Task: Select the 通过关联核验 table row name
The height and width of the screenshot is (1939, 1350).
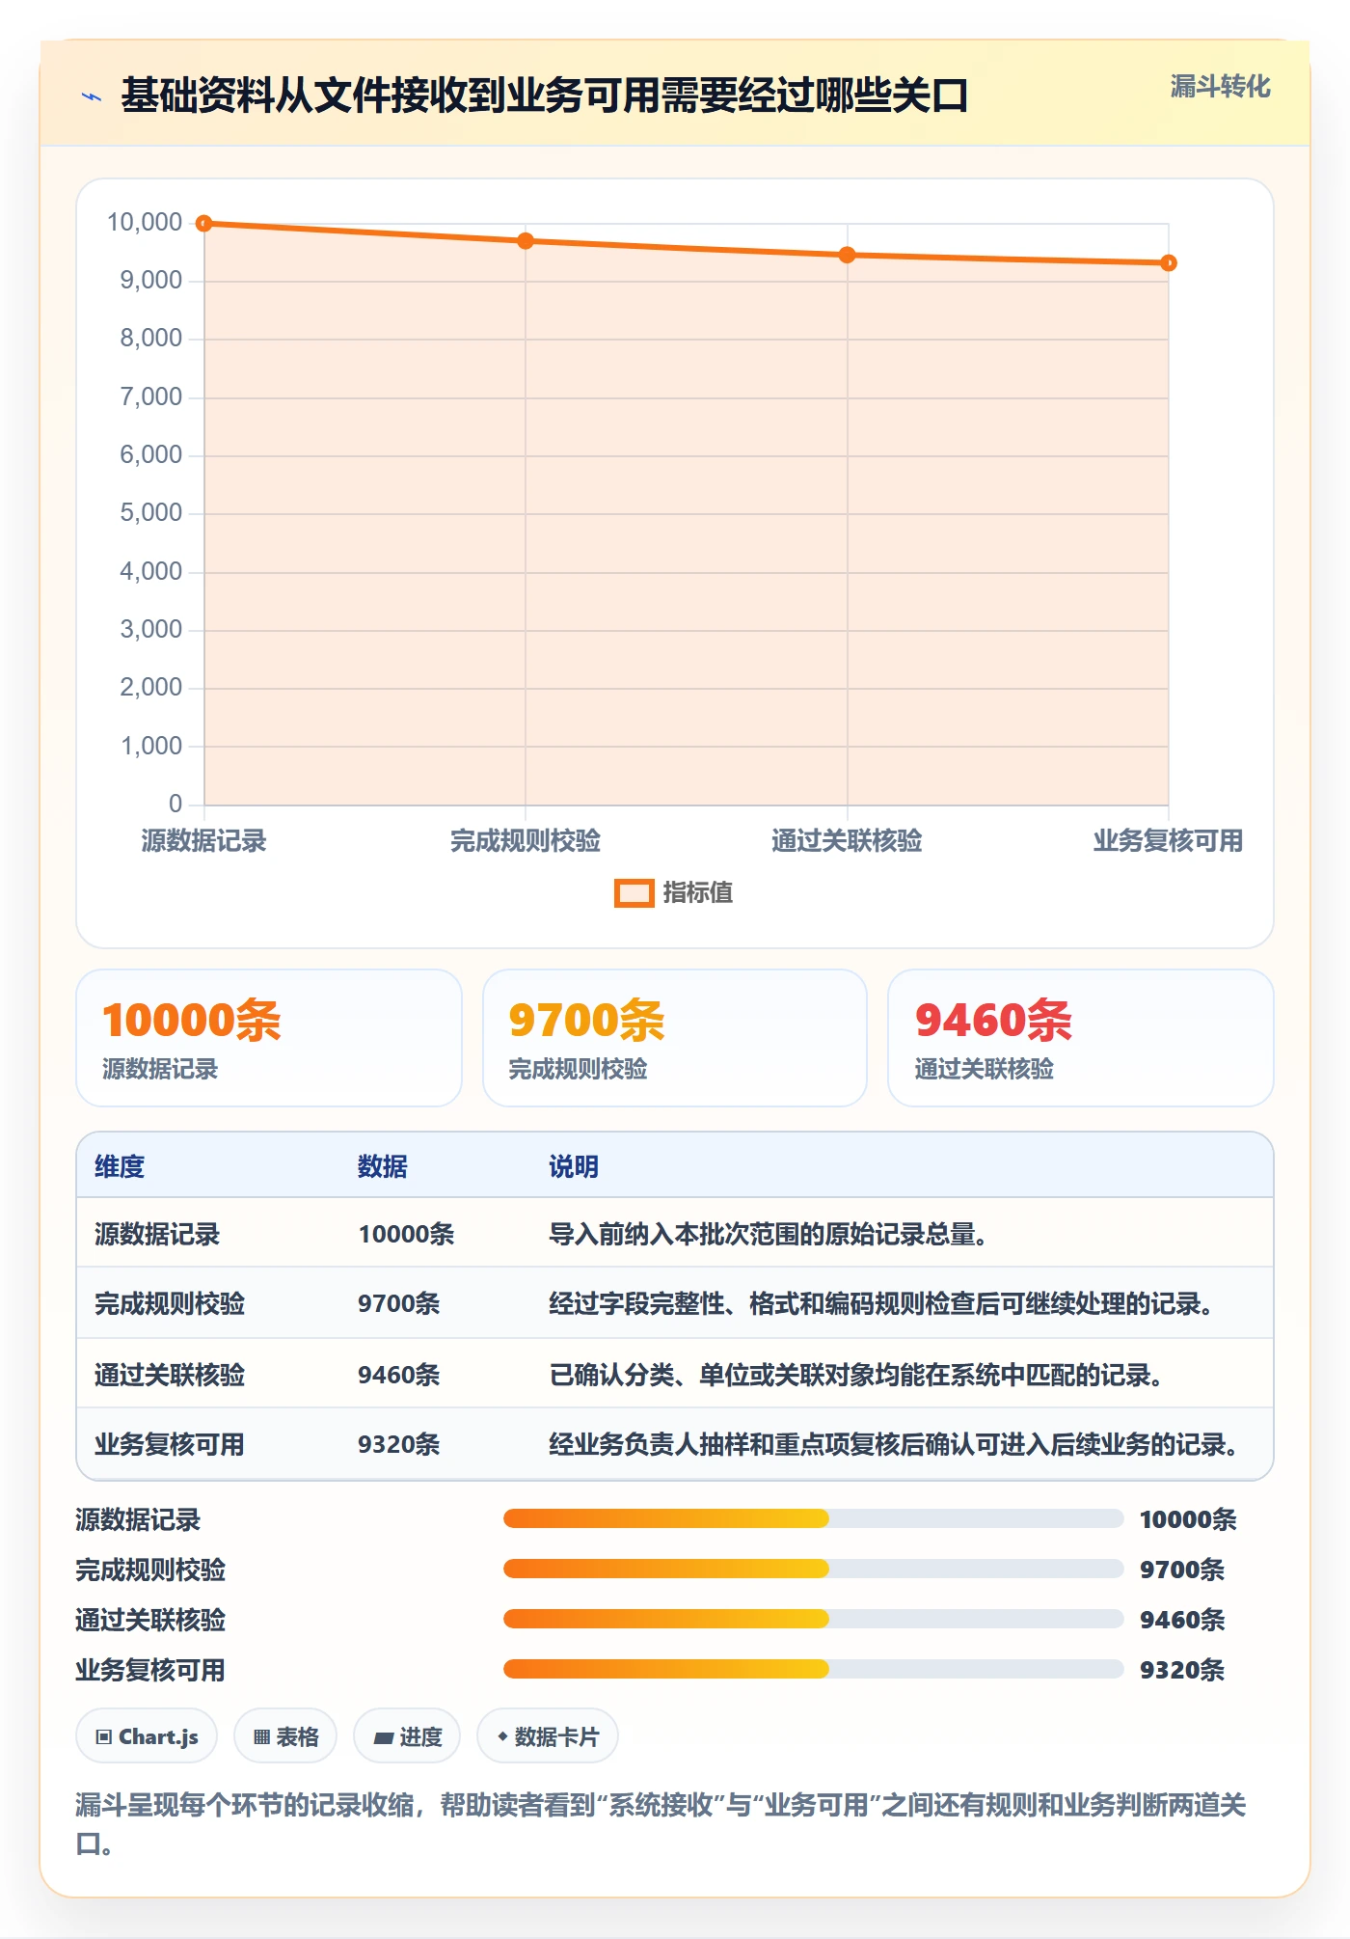Action: pyautogui.click(x=170, y=1375)
